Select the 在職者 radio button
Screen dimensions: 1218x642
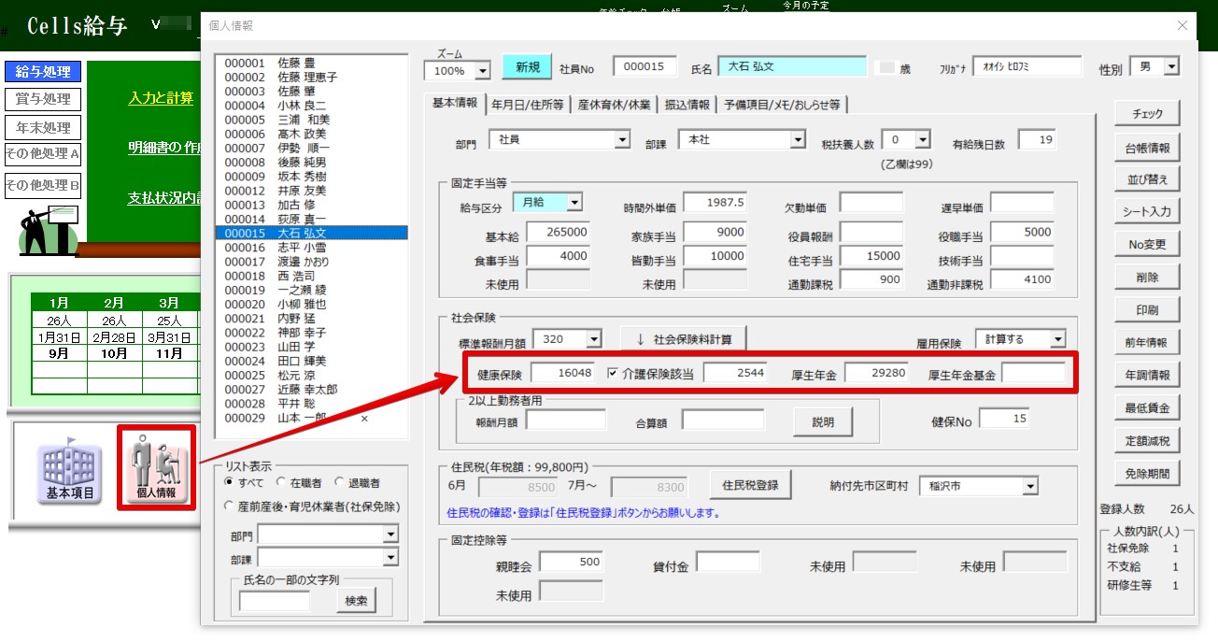tap(281, 482)
